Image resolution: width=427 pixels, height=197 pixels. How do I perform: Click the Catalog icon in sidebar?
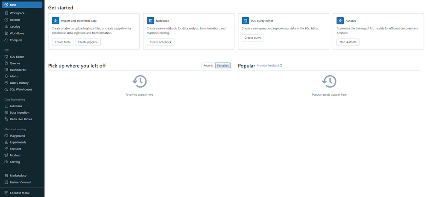(6, 26)
